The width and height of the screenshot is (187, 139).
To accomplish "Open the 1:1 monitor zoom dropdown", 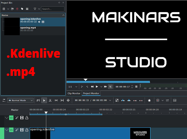I will [x=73, y=87].
